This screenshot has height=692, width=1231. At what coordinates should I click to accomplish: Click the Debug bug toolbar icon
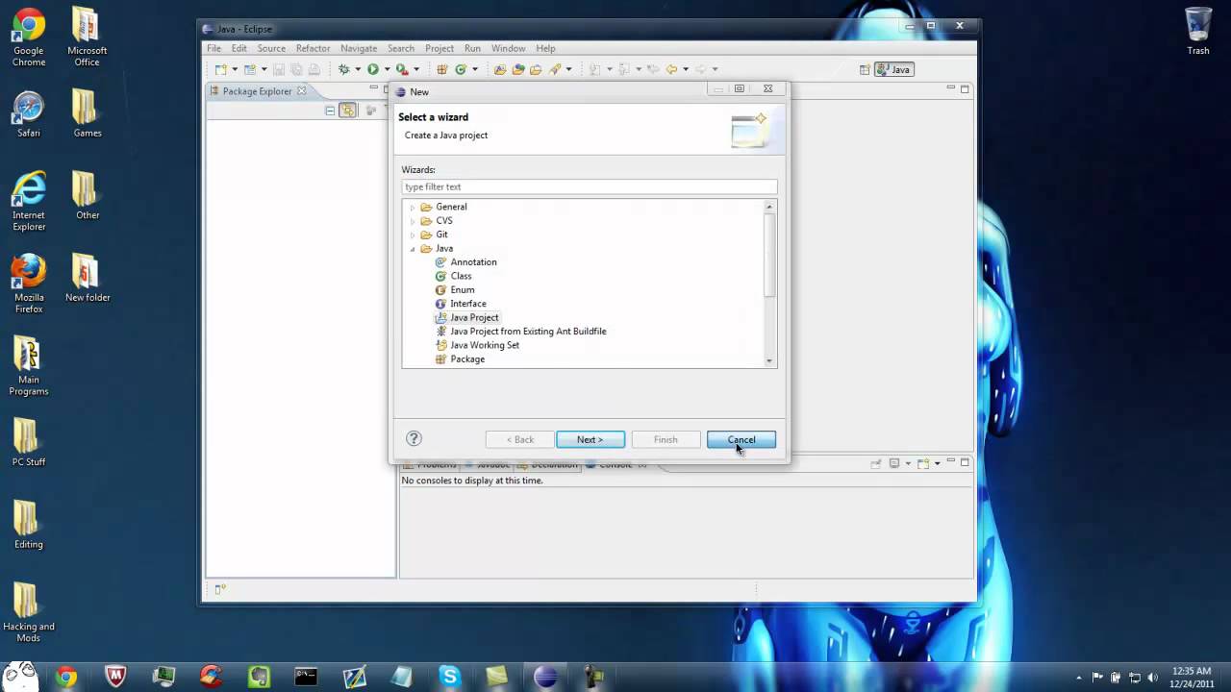point(343,69)
